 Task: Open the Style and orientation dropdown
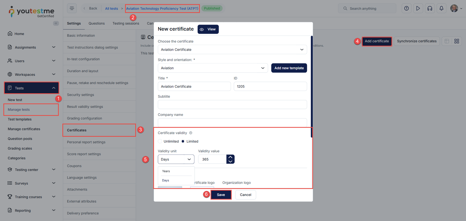pos(213,68)
